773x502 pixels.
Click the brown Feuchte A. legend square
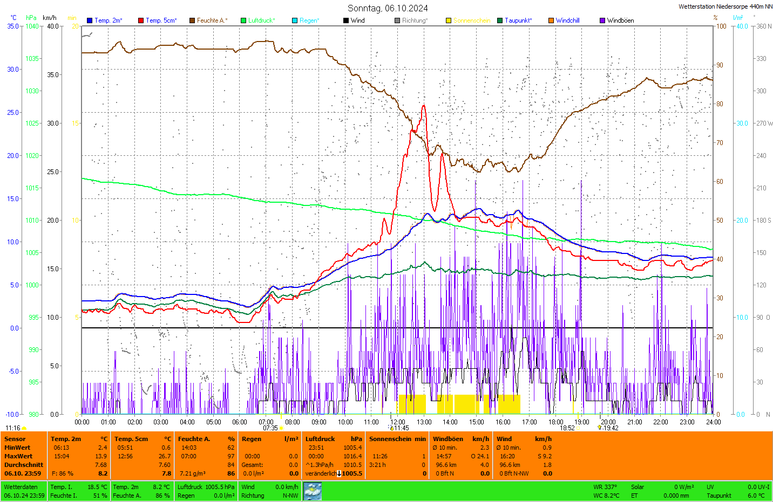point(192,20)
